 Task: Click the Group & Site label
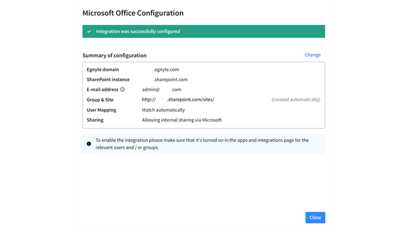(100, 100)
